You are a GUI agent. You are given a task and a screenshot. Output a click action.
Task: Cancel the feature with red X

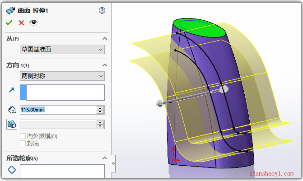tap(21, 23)
